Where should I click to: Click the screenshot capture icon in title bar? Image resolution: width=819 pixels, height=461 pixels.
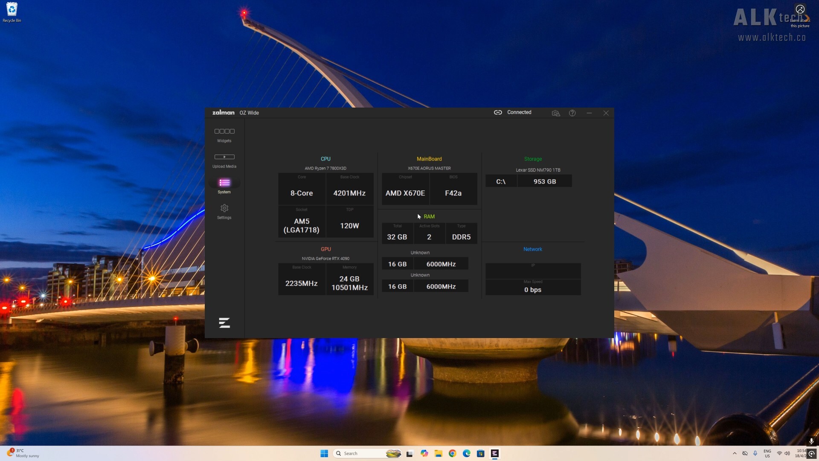coord(555,113)
